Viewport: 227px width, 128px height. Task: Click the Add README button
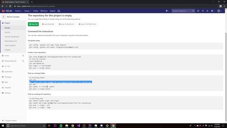pyautogui.click(x=48, y=24)
